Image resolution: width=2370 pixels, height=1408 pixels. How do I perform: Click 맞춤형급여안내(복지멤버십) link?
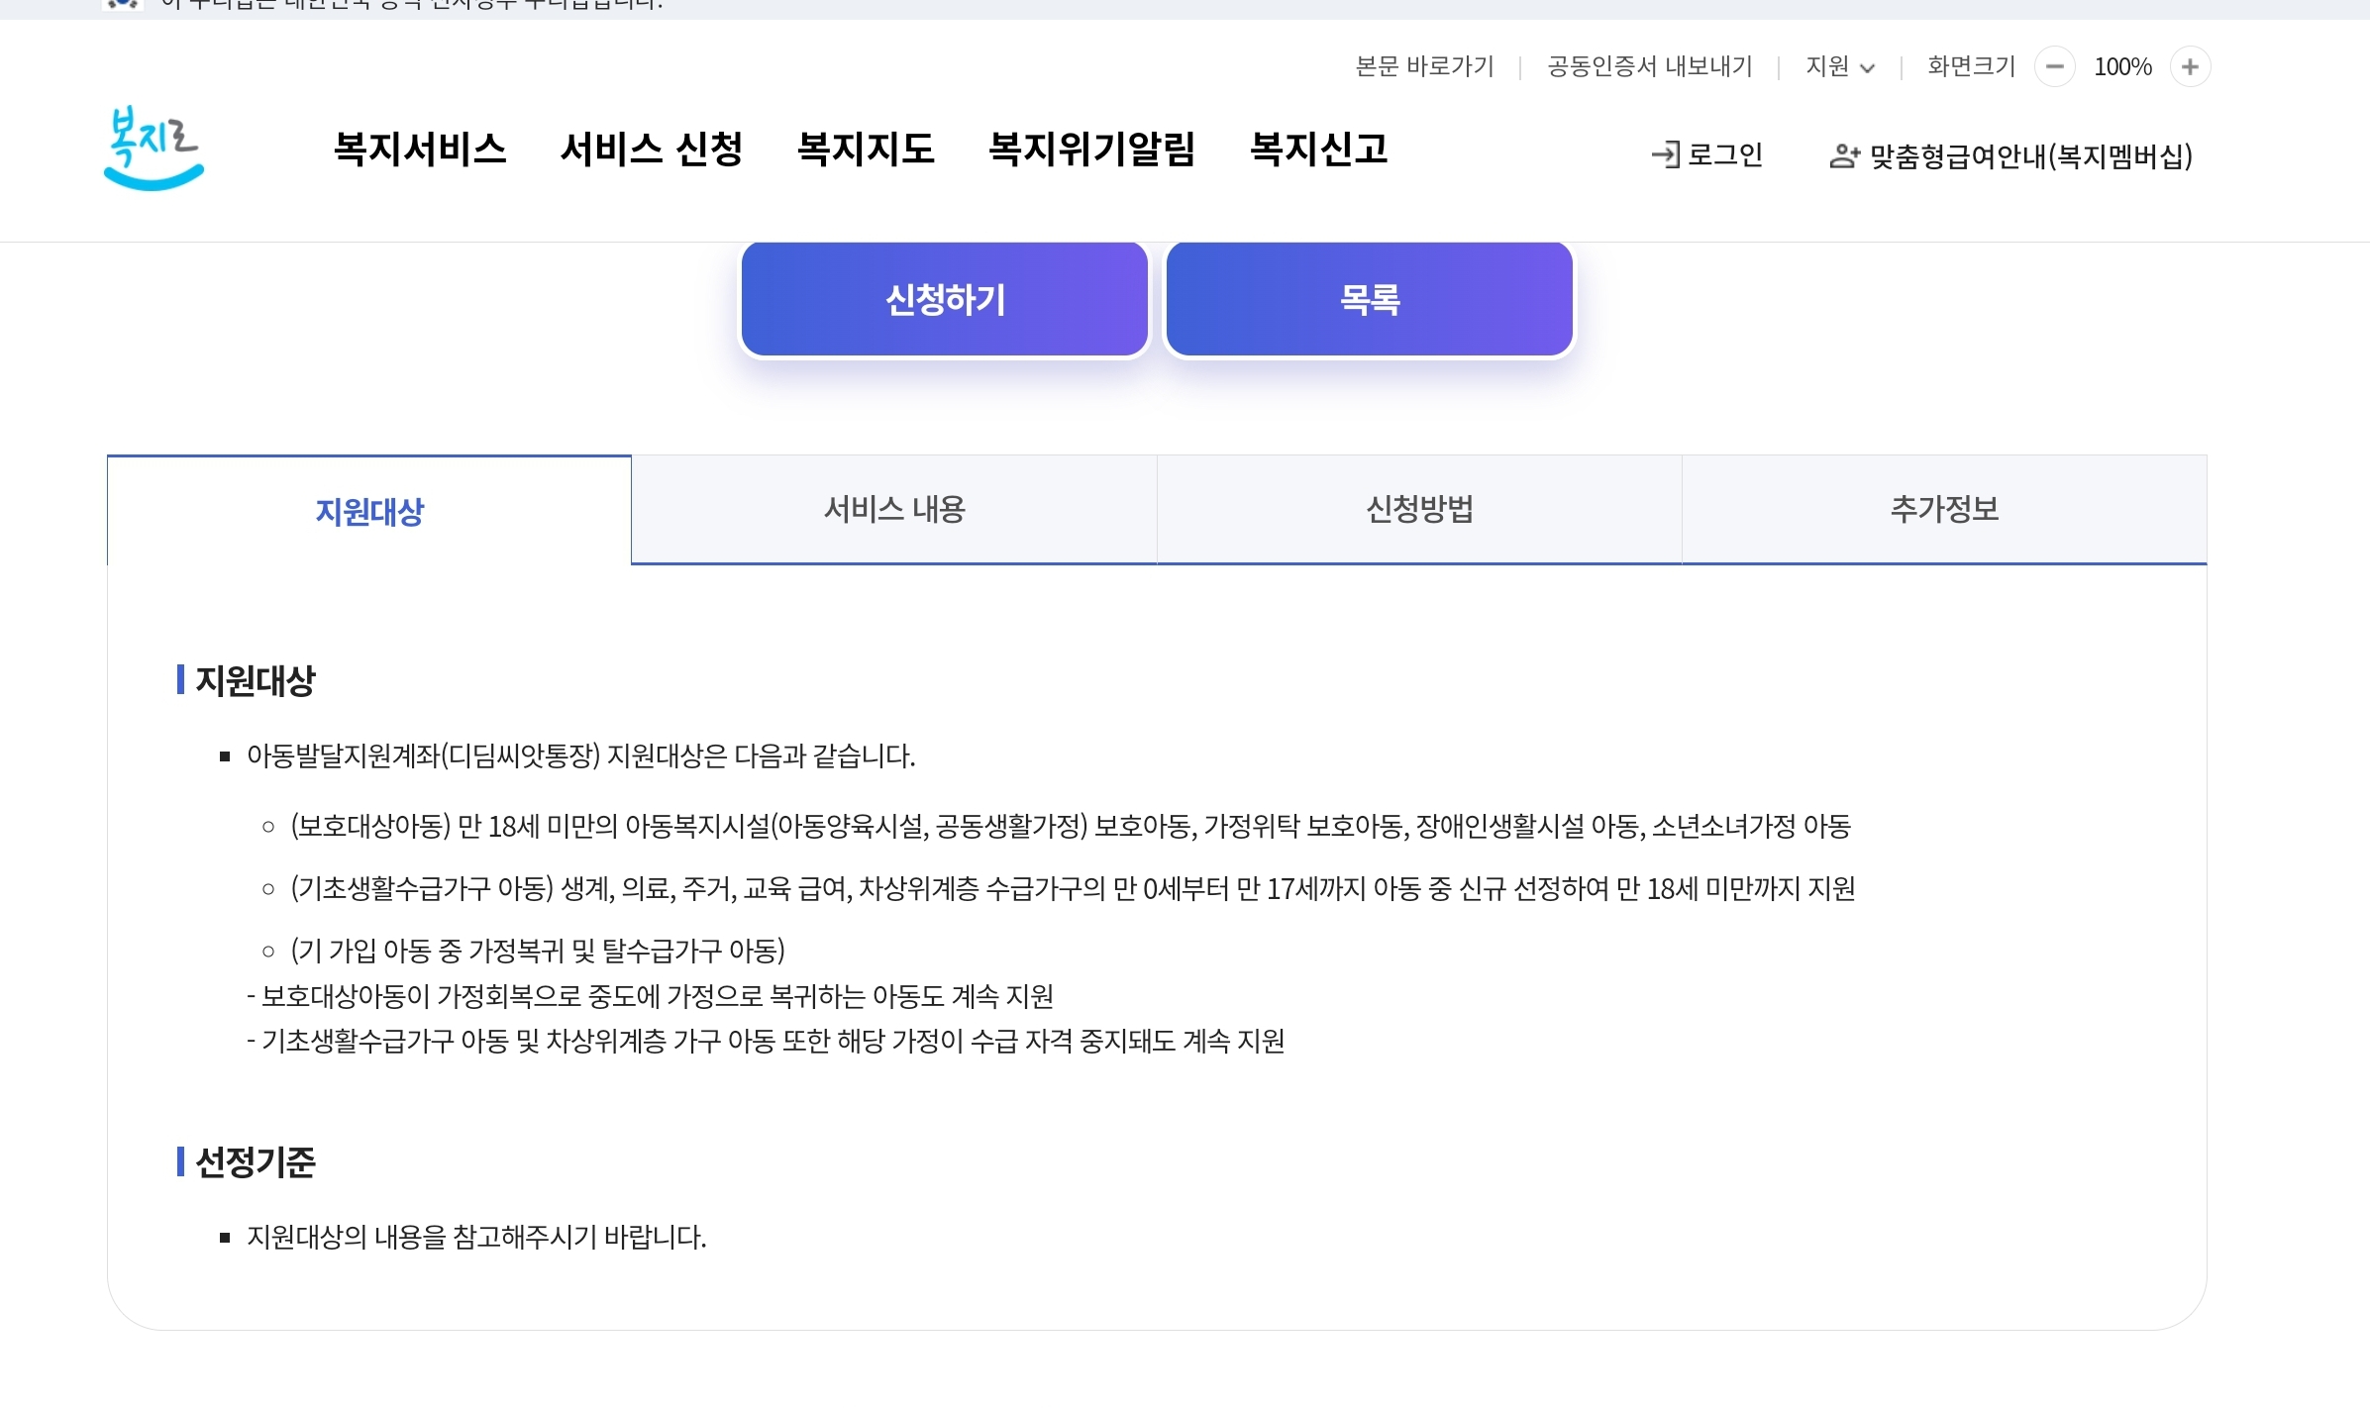point(2030,155)
